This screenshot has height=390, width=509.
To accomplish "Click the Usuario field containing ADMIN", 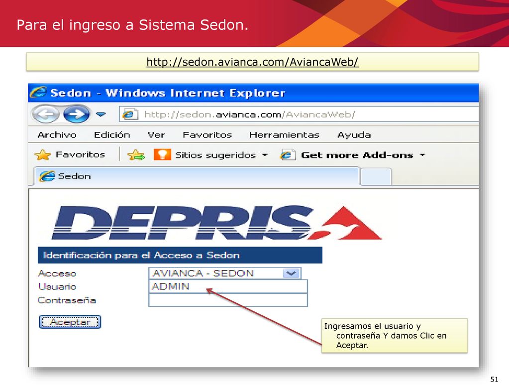I will tap(228, 286).
